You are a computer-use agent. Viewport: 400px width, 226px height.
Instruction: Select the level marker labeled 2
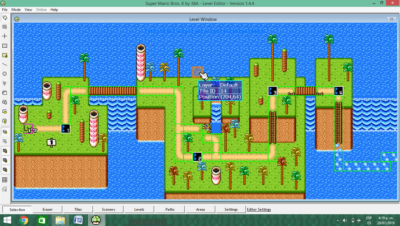click(x=197, y=157)
